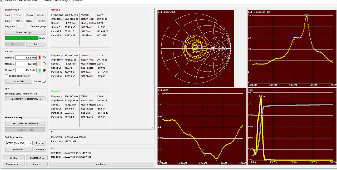337x170 pixels.
Task: Click Max gain -100.330 dB summary line
Action: pyautogui.click(x=71, y=157)
